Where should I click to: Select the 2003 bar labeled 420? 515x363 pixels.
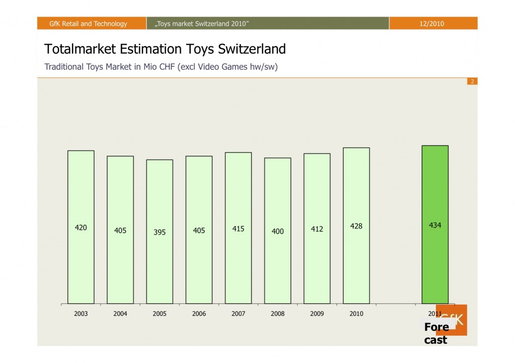[x=81, y=227]
